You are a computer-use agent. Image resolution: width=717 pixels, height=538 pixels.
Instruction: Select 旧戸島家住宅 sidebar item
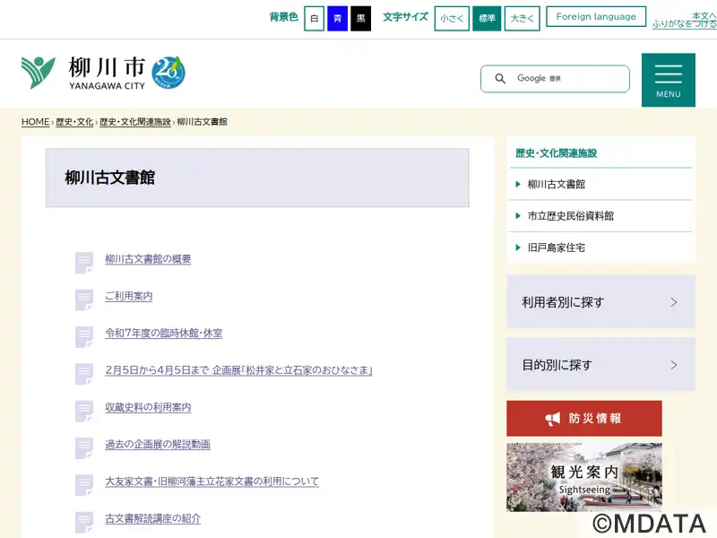557,247
